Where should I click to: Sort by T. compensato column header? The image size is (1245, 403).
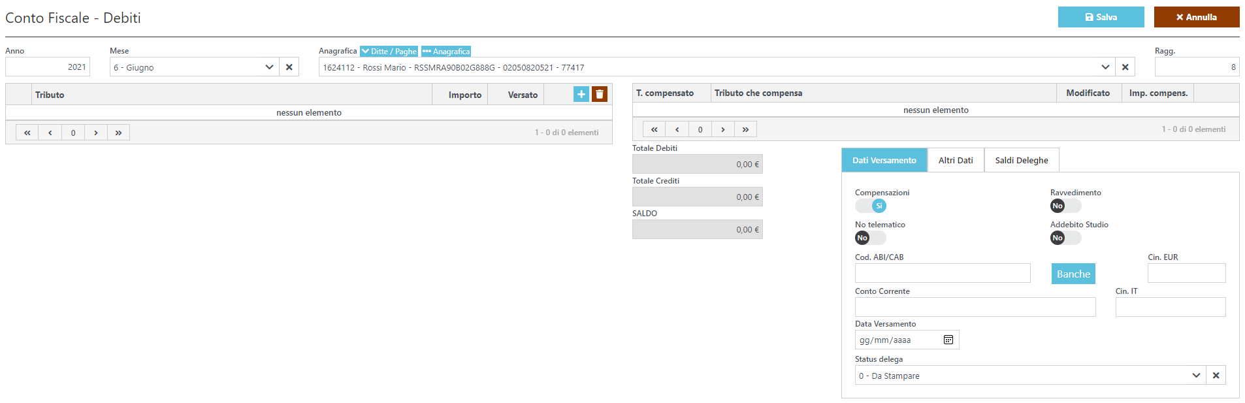click(x=671, y=93)
